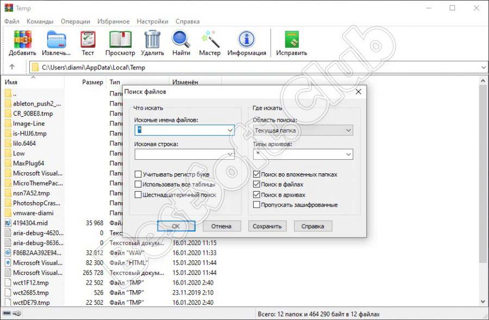Expand the address bar path dropdown

484,67
